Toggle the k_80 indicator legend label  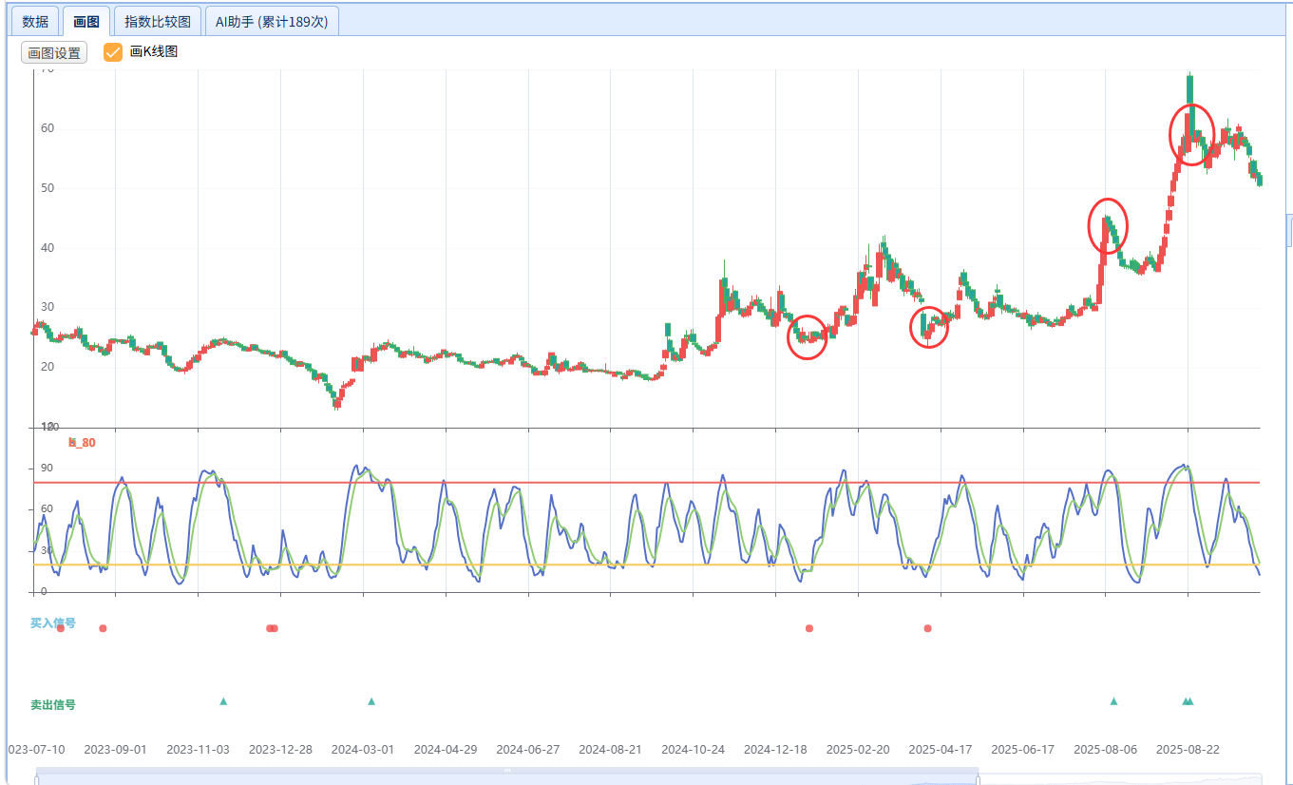tap(82, 443)
